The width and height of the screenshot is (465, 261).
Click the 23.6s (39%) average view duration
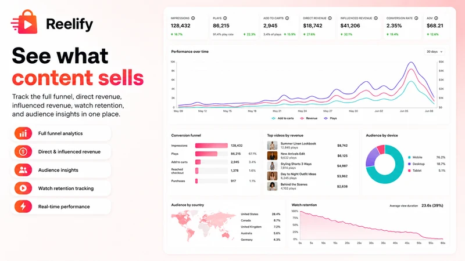pyautogui.click(x=432, y=205)
